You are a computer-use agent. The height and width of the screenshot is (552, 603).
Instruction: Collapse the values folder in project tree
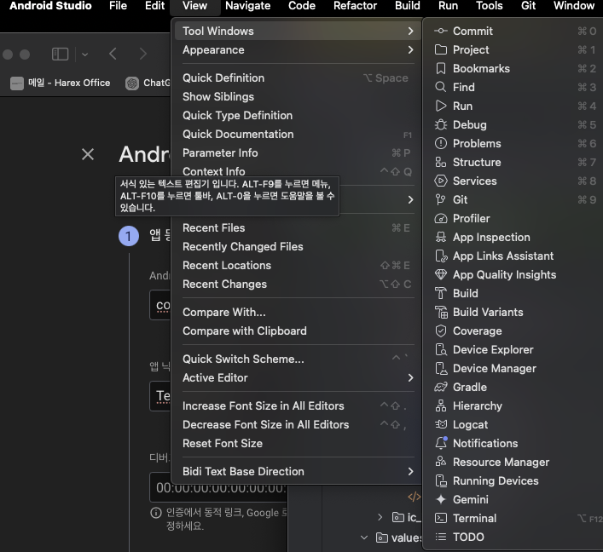tap(364, 538)
